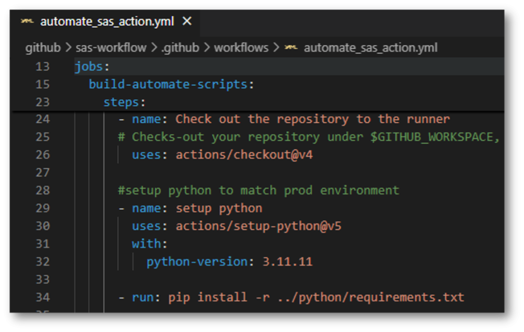Screen dimensions: 524x332
Task: Place cursor on "actions/checkout@v4"
Action: click(x=246, y=154)
